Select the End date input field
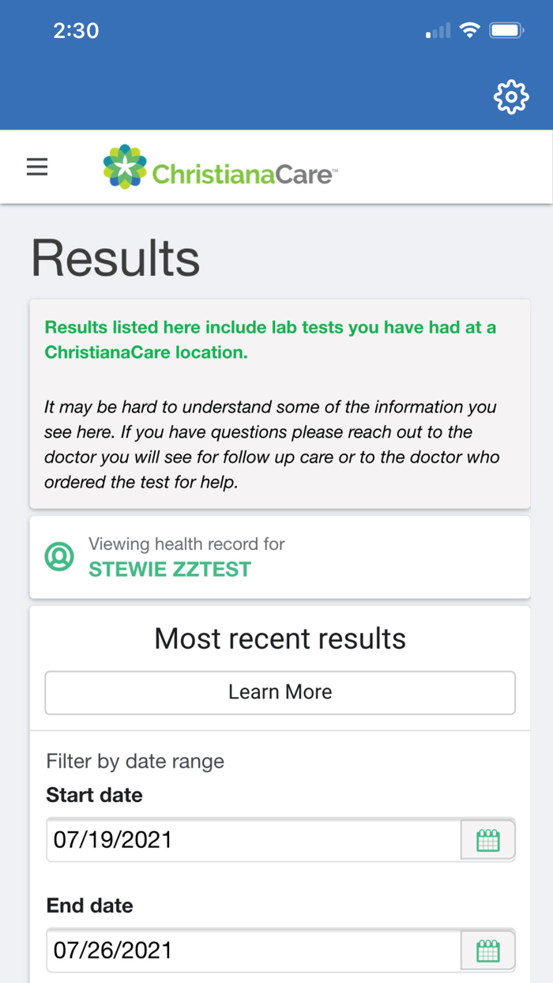 253,951
